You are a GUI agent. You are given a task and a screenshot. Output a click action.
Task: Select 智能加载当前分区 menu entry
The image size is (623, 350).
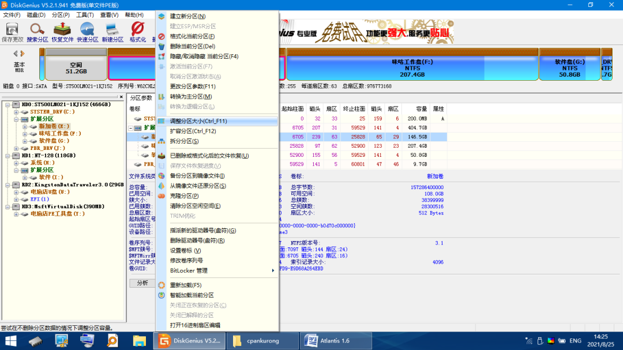coord(217,295)
